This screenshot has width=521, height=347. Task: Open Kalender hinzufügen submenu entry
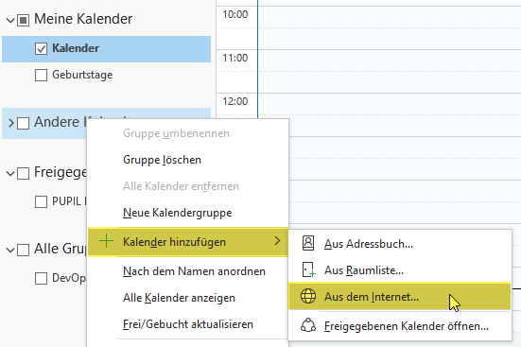(188, 242)
